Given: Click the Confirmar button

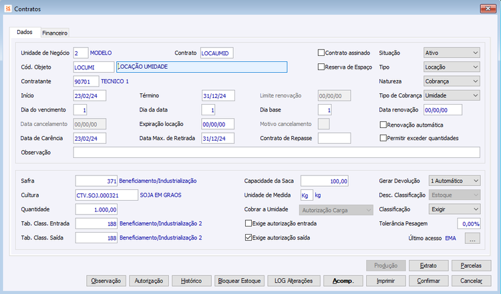Looking at the screenshot, I should pyautogui.click(x=428, y=281).
